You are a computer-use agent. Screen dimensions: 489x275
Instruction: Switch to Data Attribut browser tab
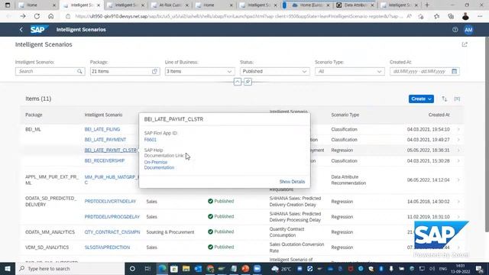(355, 5)
